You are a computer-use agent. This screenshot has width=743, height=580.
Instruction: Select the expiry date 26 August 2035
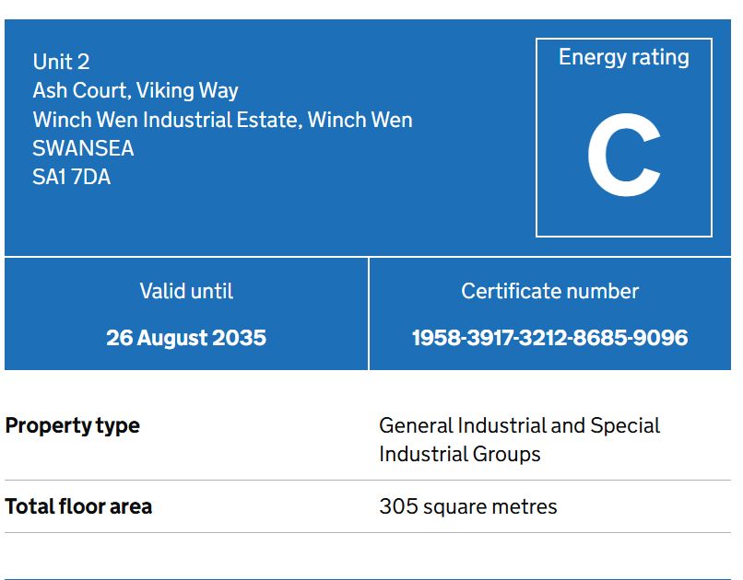pyautogui.click(x=186, y=338)
